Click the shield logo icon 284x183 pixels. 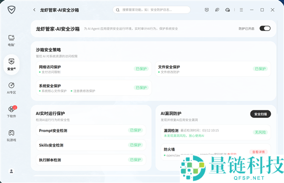(11, 9)
